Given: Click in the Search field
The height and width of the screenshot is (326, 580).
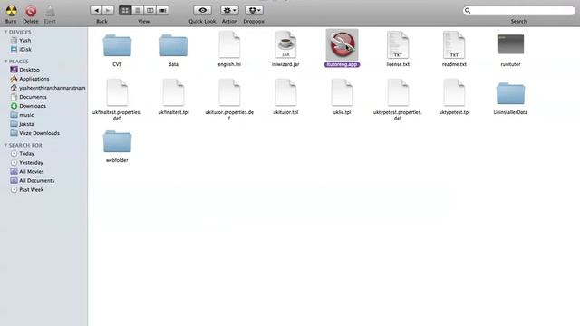Looking at the screenshot, I should 519,11.
